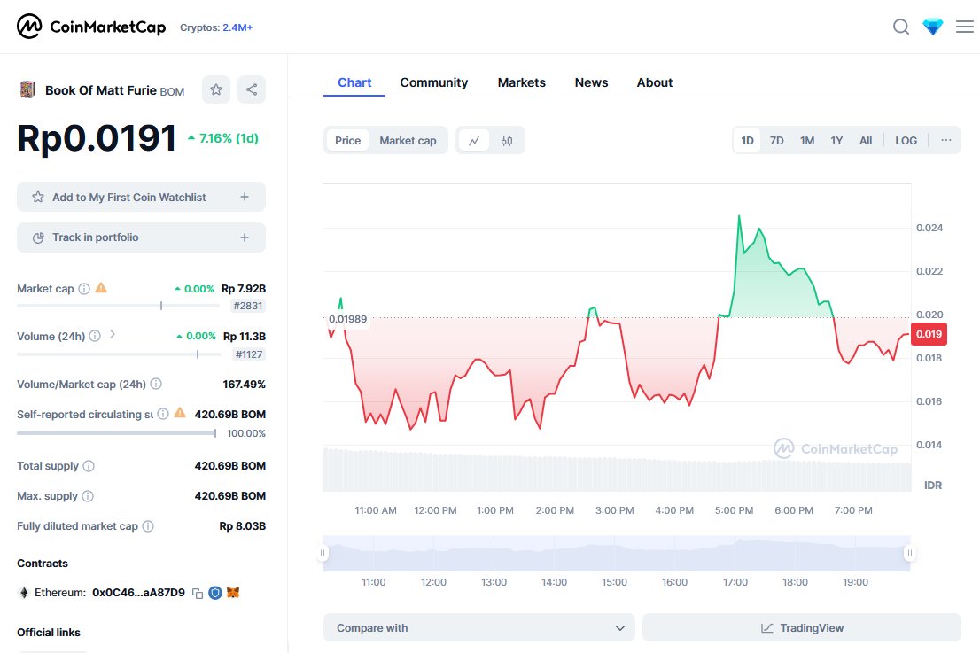Switch to line chart view icon
The height and width of the screenshot is (653, 980).
pos(474,141)
